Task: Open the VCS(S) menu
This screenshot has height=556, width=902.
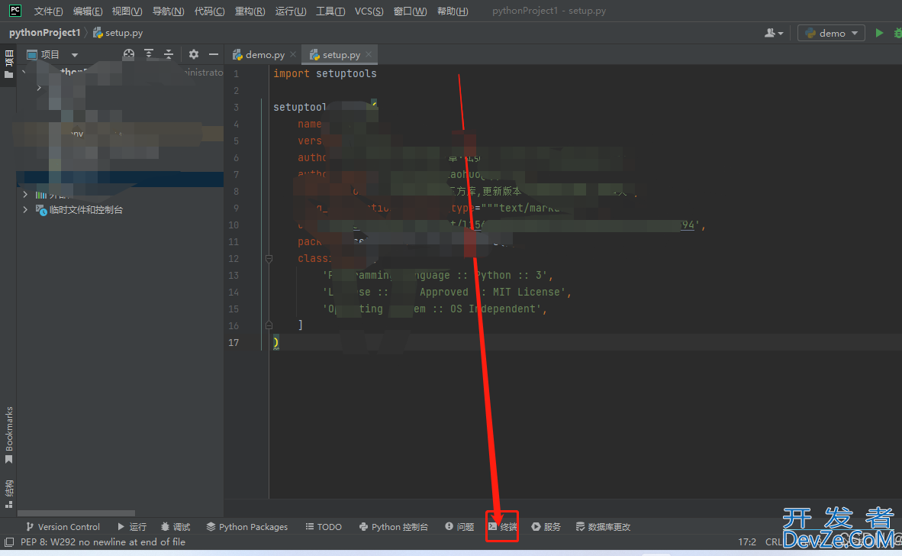Action: [369, 11]
